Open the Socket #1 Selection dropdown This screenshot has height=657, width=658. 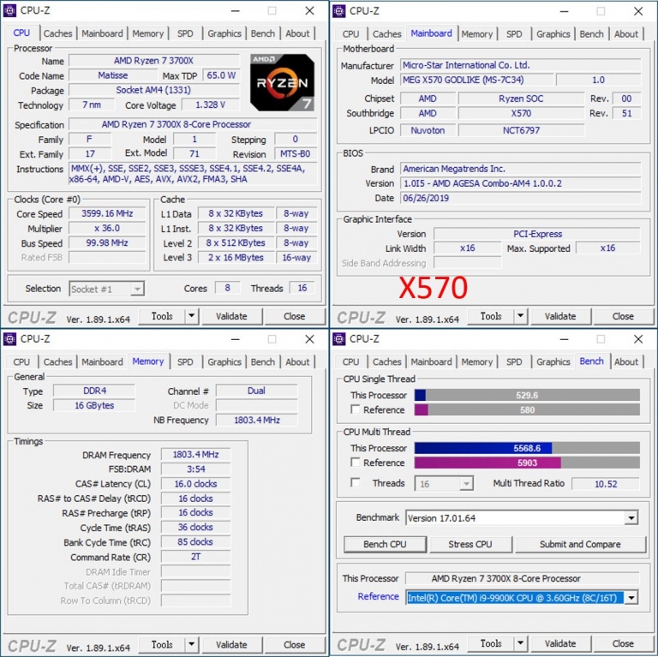(106, 289)
